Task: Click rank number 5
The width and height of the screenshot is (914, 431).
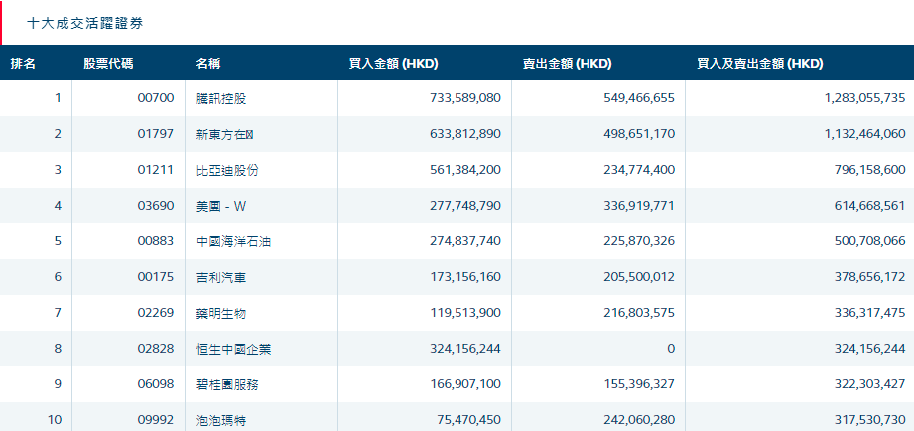Action: [58, 241]
